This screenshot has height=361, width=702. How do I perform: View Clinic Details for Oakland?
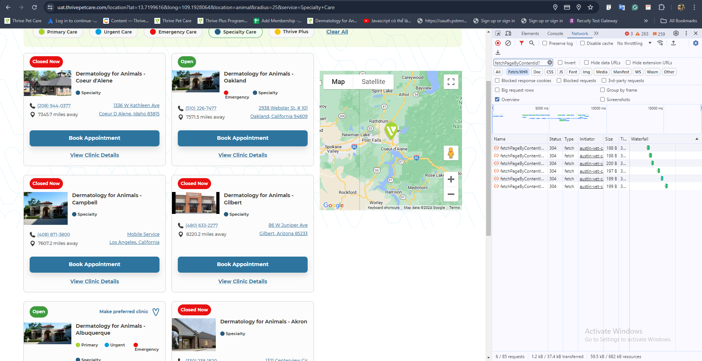coord(243,155)
